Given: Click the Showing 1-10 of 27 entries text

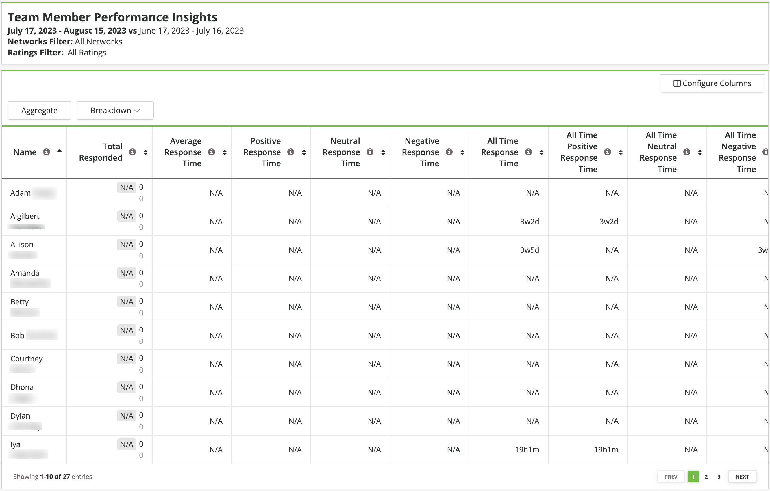Looking at the screenshot, I should click(53, 476).
